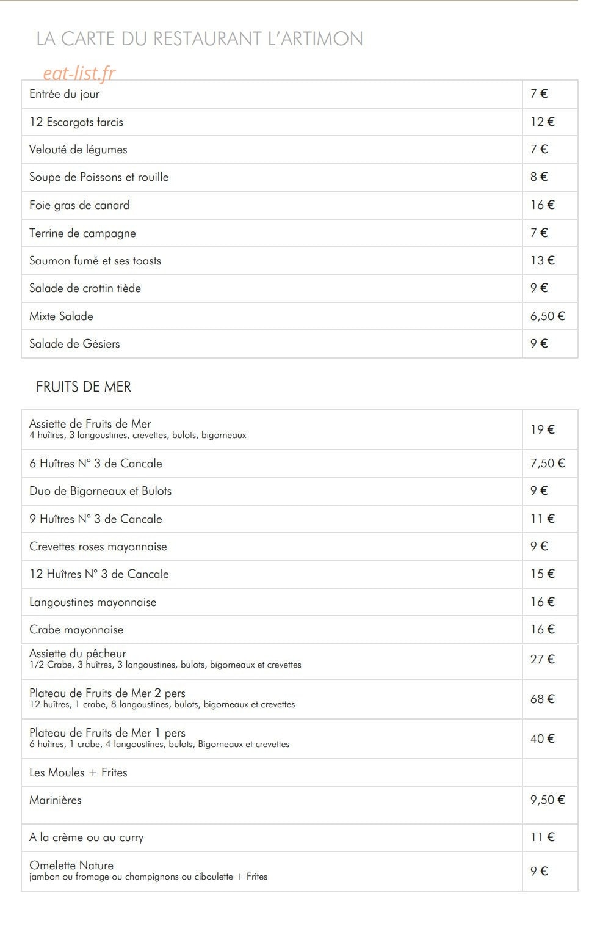
Task: Select the Foie gras de canard row
Action: (300, 205)
